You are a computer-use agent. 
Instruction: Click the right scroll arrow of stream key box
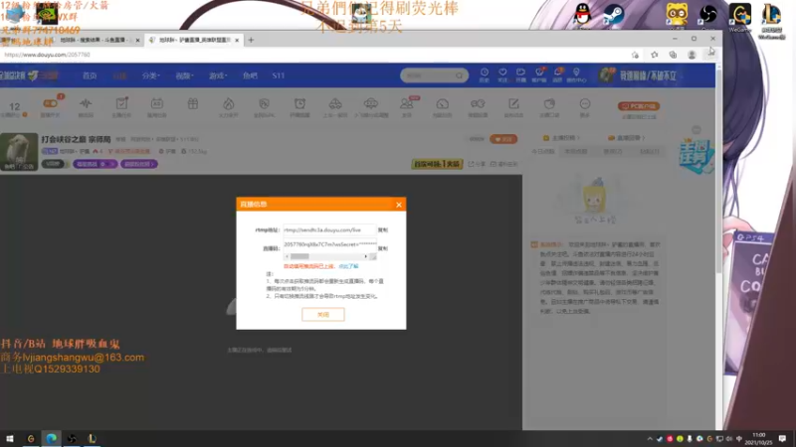[x=365, y=256]
